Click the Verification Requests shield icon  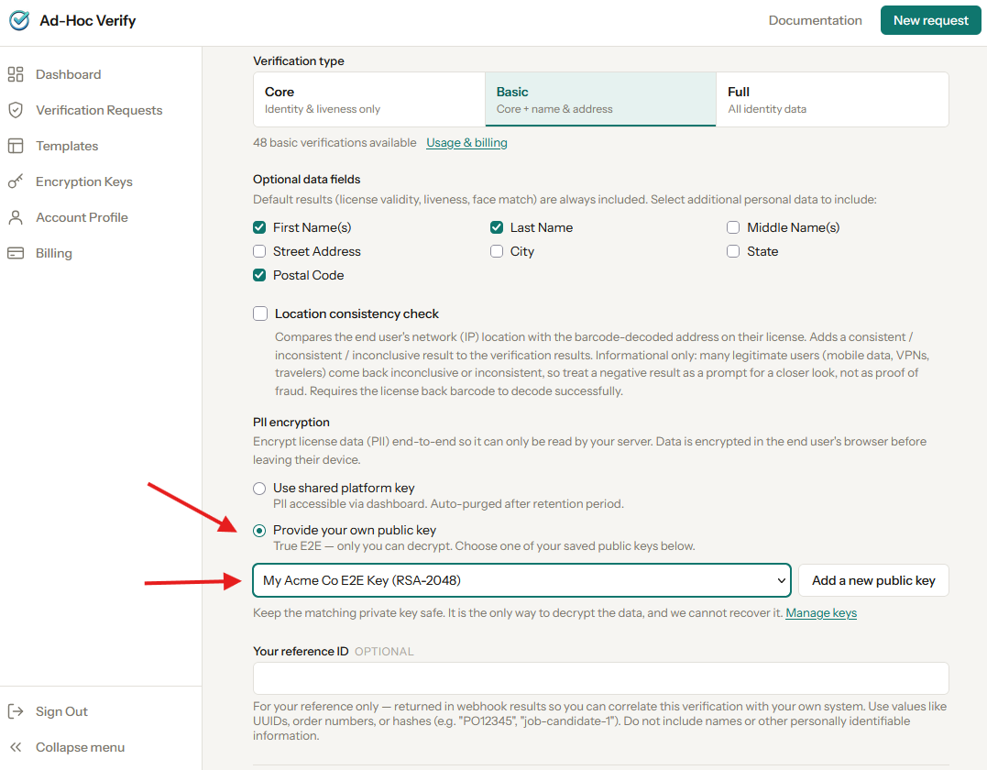(16, 110)
